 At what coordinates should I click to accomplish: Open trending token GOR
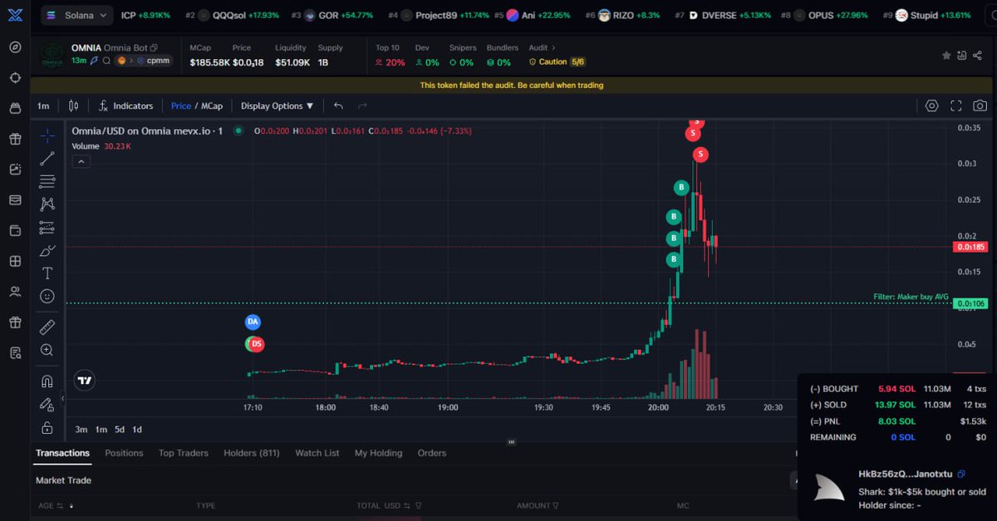pyautogui.click(x=332, y=15)
